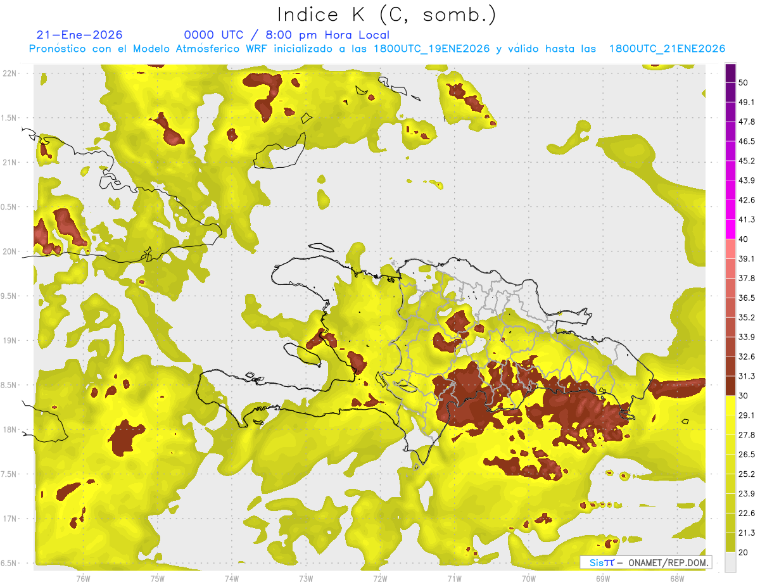Click the color bar value '21.3'
This screenshot has height=587, width=760.
click(x=746, y=533)
